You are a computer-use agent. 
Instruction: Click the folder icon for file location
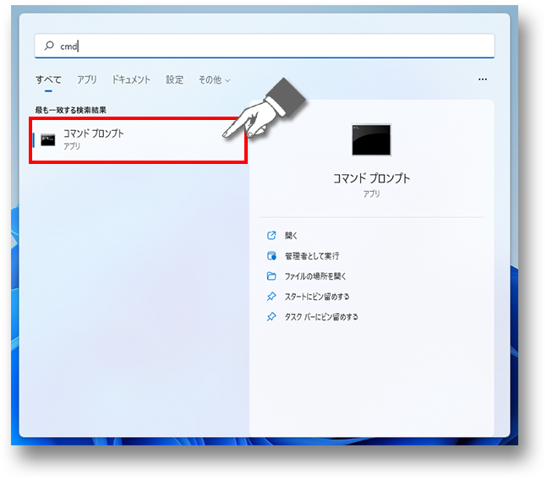tap(271, 276)
